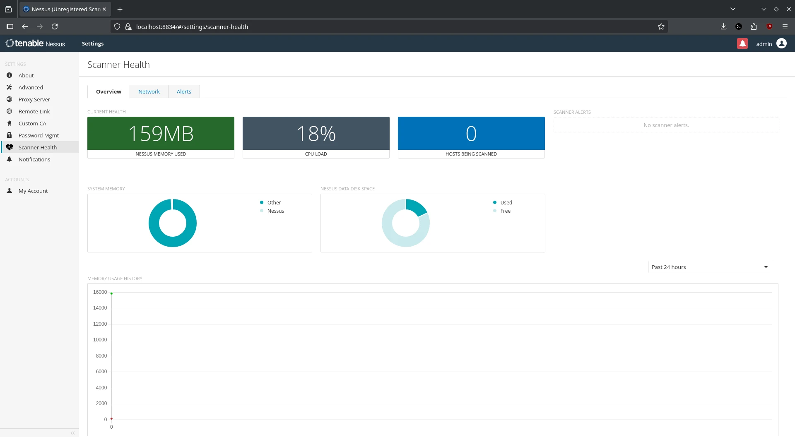The width and height of the screenshot is (795, 437).
Task: Click the green data point on memory chart
Action: [x=111, y=293]
